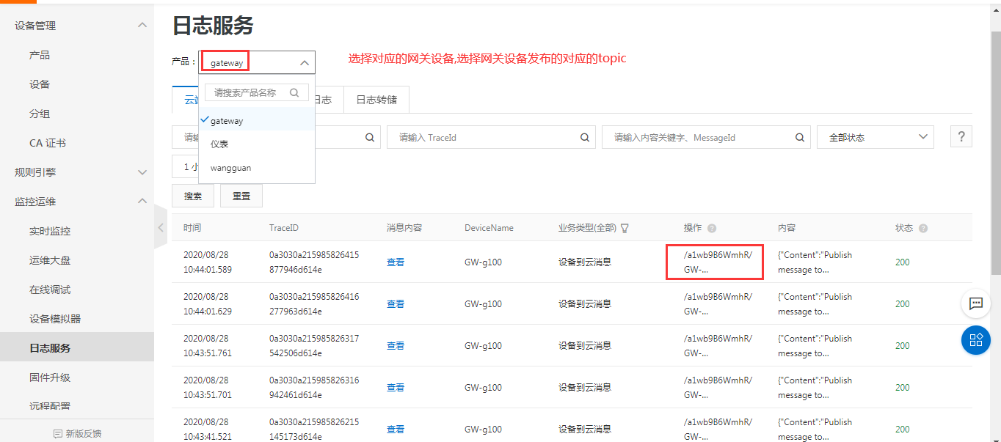
Task: Open the chat message floating icon
Action: point(975,303)
